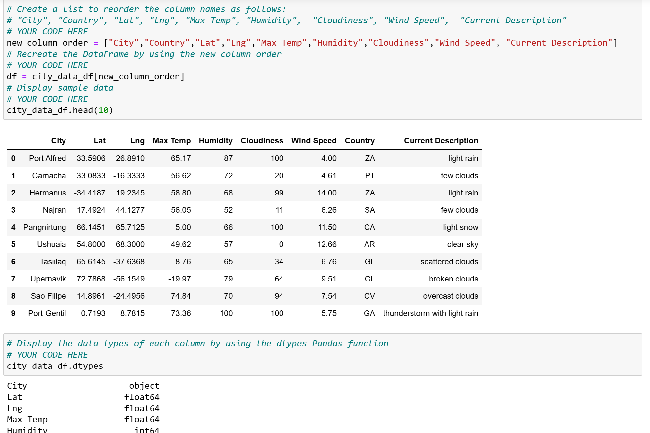Click the city_data_df.head(10) code line
The image size is (650, 433).
tap(60, 110)
